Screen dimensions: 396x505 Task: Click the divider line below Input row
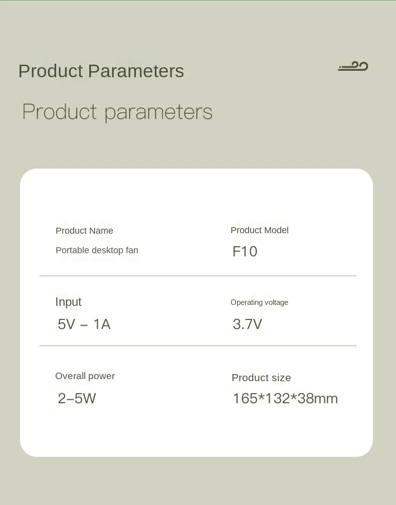tap(198, 346)
